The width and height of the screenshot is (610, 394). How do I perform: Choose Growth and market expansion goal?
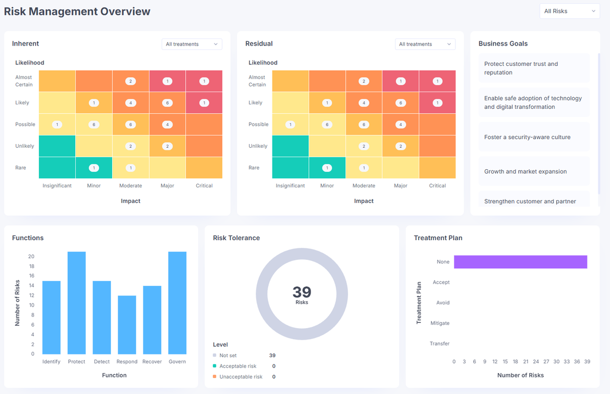click(x=534, y=171)
